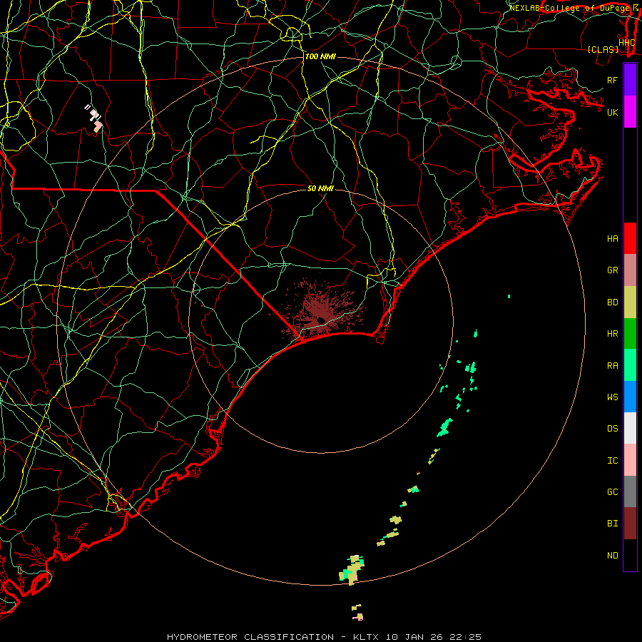Click the BD yellow-olive legend swatch
This screenshot has width=642, height=642.
pyautogui.click(x=630, y=302)
